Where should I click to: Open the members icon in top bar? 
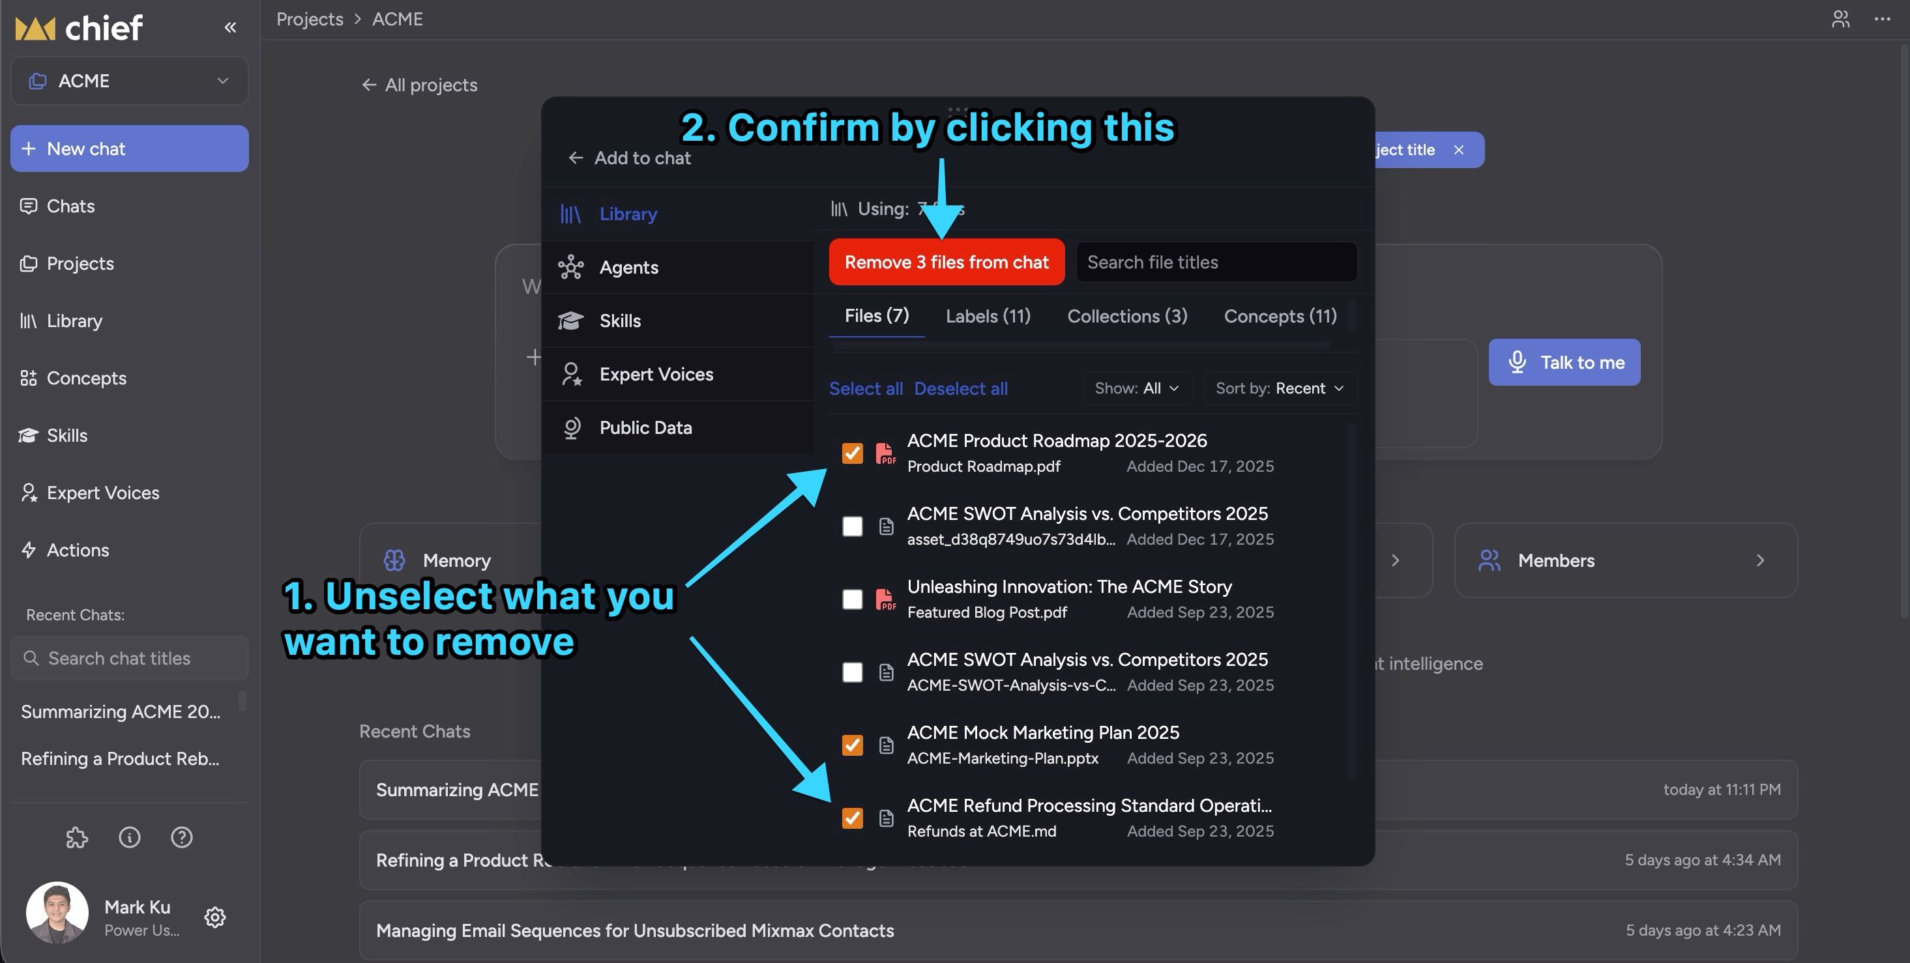[x=1840, y=20]
